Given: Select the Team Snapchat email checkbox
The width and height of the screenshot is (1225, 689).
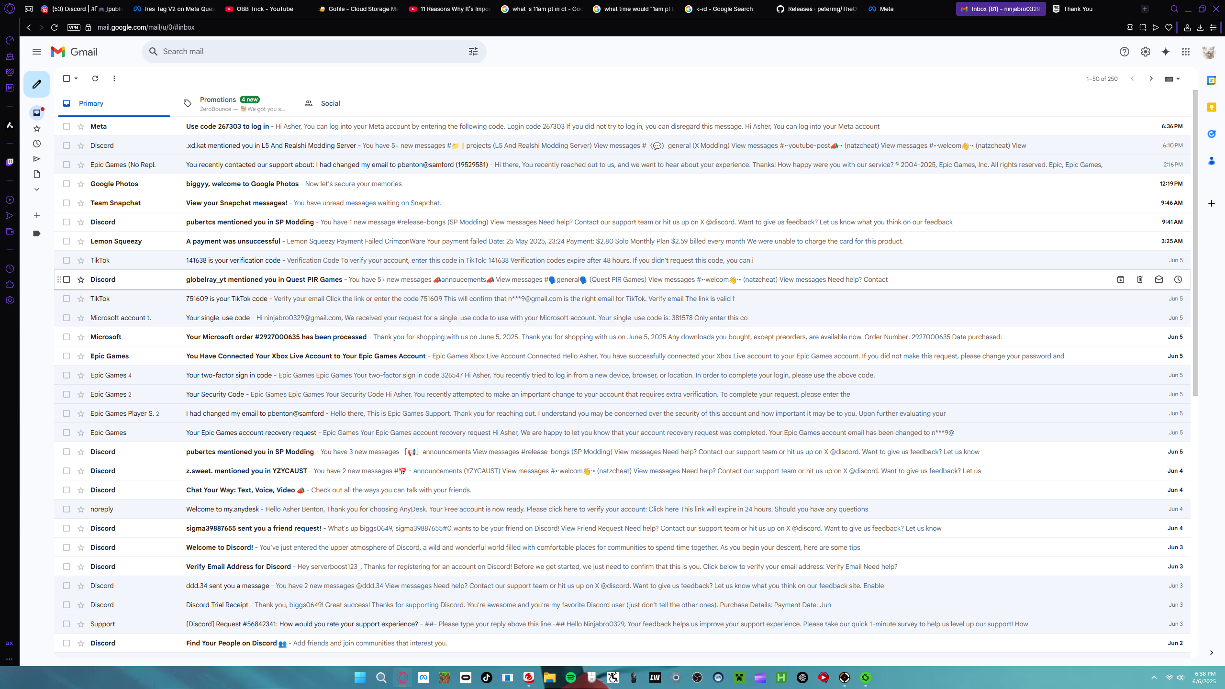Looking at the screenshot, I should point(67,203).
